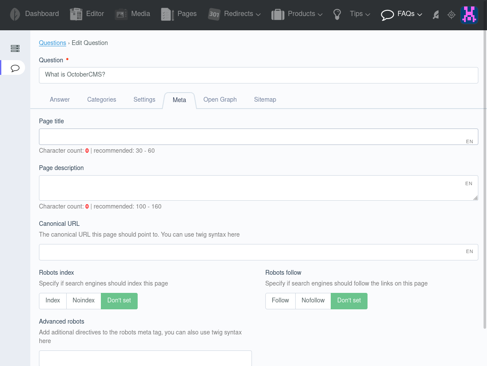Screen dimensions: 487x366
Task: Click the Tips lightbulb icon
Action: [337, 14]
